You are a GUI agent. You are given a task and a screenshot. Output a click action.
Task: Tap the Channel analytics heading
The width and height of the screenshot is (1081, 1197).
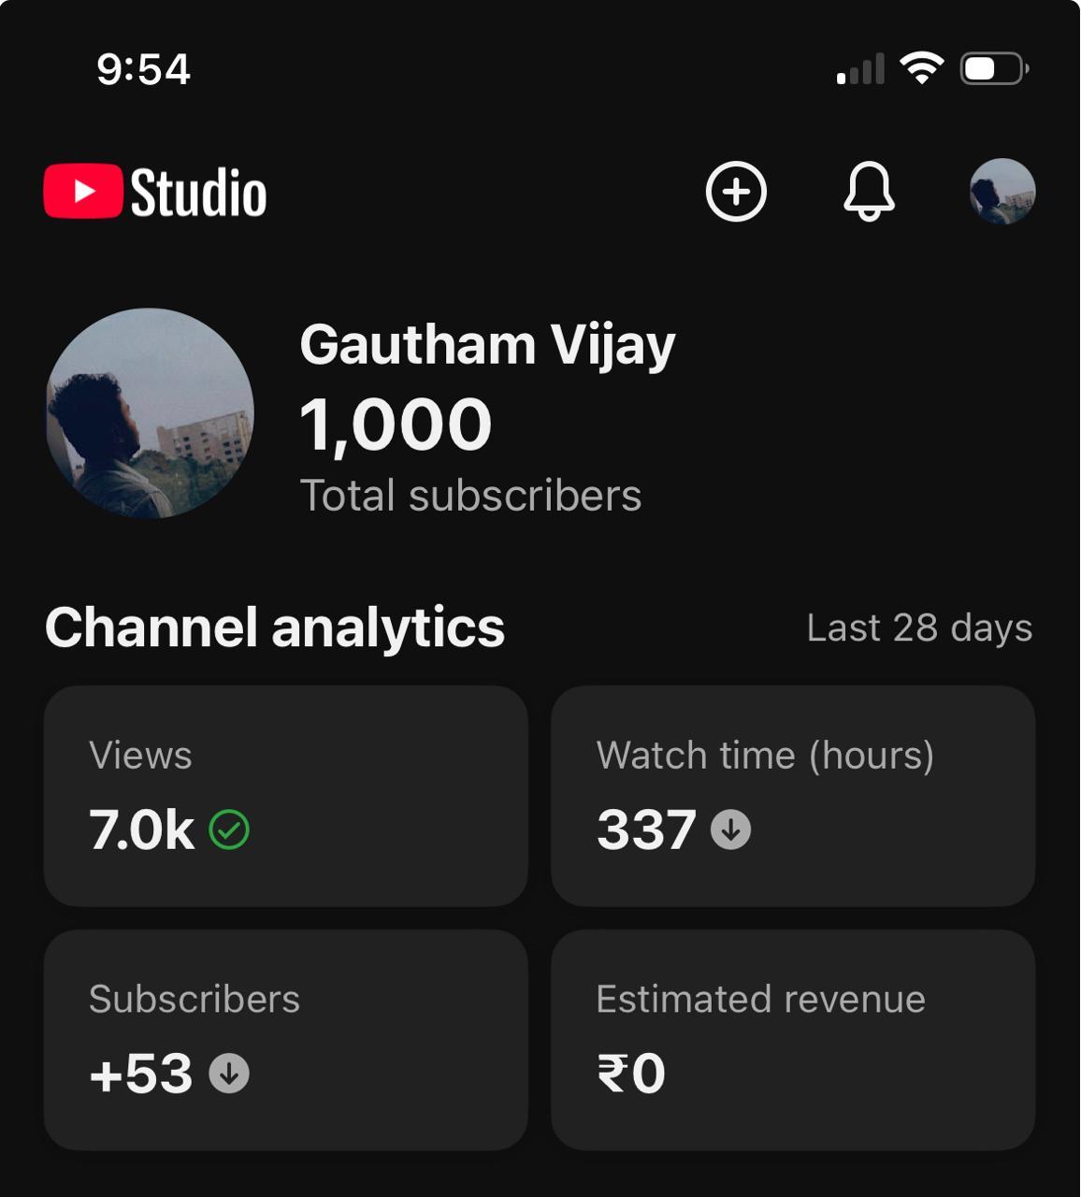275,627
